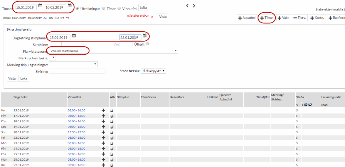Open calendar for Tímabil start date

40,6
